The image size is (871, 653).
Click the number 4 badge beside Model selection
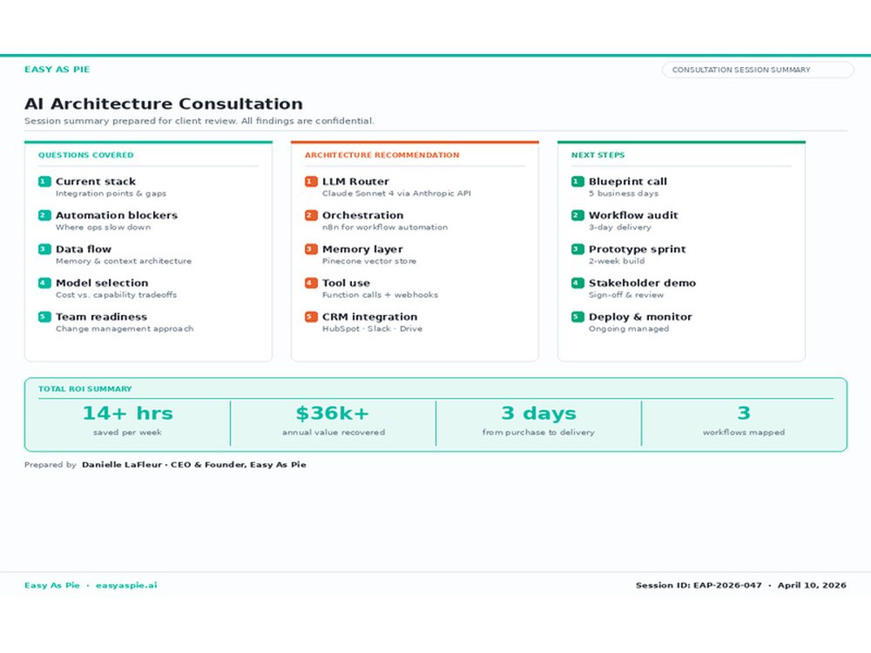(44, 283)
